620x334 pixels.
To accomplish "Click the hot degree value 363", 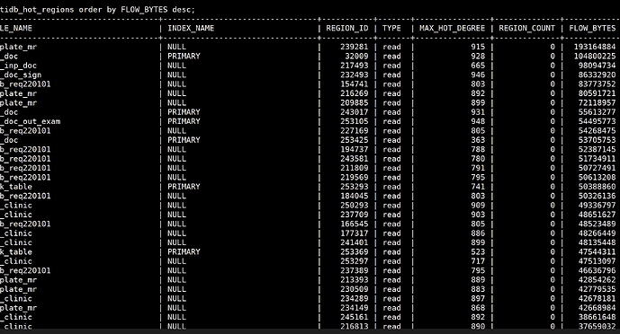I will (x=478, y=140).
